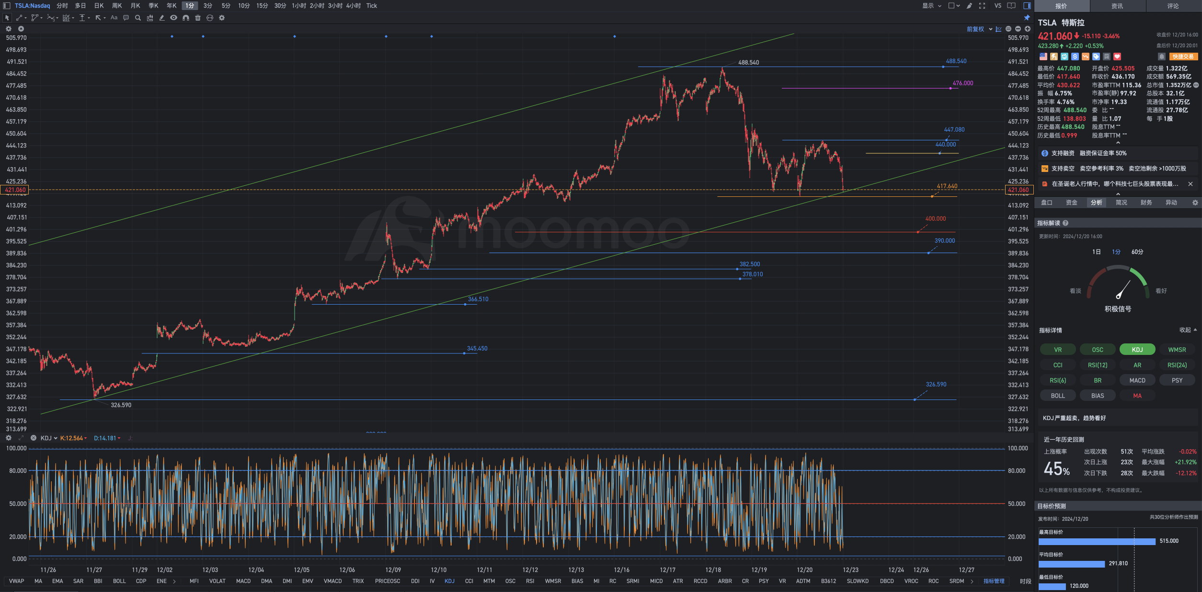Click the 快捷交易 quick trade button

[1183, 57]
